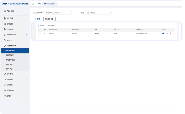Click the edit pencil icon in the table row
The height and width of the screenshot is (114, 185).
[x=168, y=33]
